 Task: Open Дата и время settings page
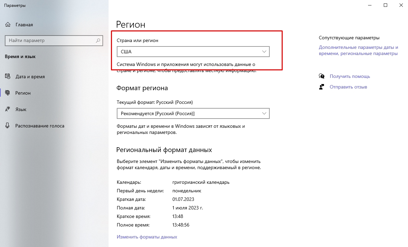pyautogui.click(x=30, y=77)
